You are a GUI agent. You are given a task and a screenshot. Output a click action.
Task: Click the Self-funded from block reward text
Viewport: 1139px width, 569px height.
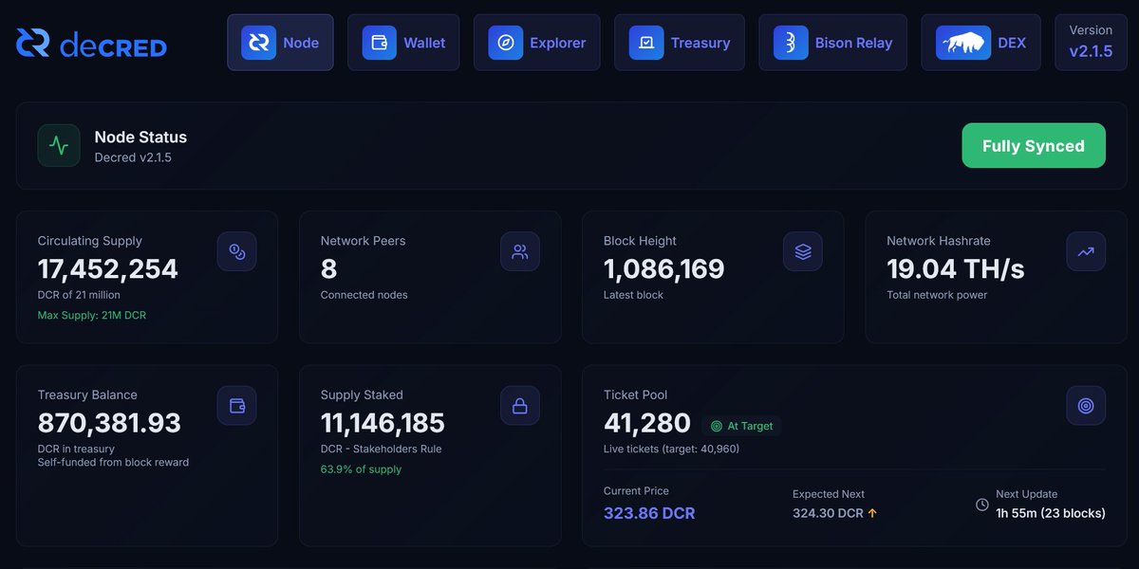tap(113, 463)
